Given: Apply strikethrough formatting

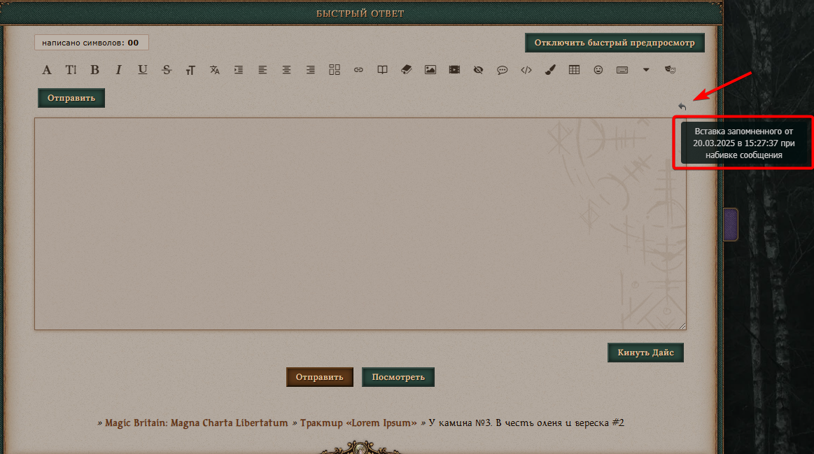Looking at the screenshot, I should click(x=167, y=70).
